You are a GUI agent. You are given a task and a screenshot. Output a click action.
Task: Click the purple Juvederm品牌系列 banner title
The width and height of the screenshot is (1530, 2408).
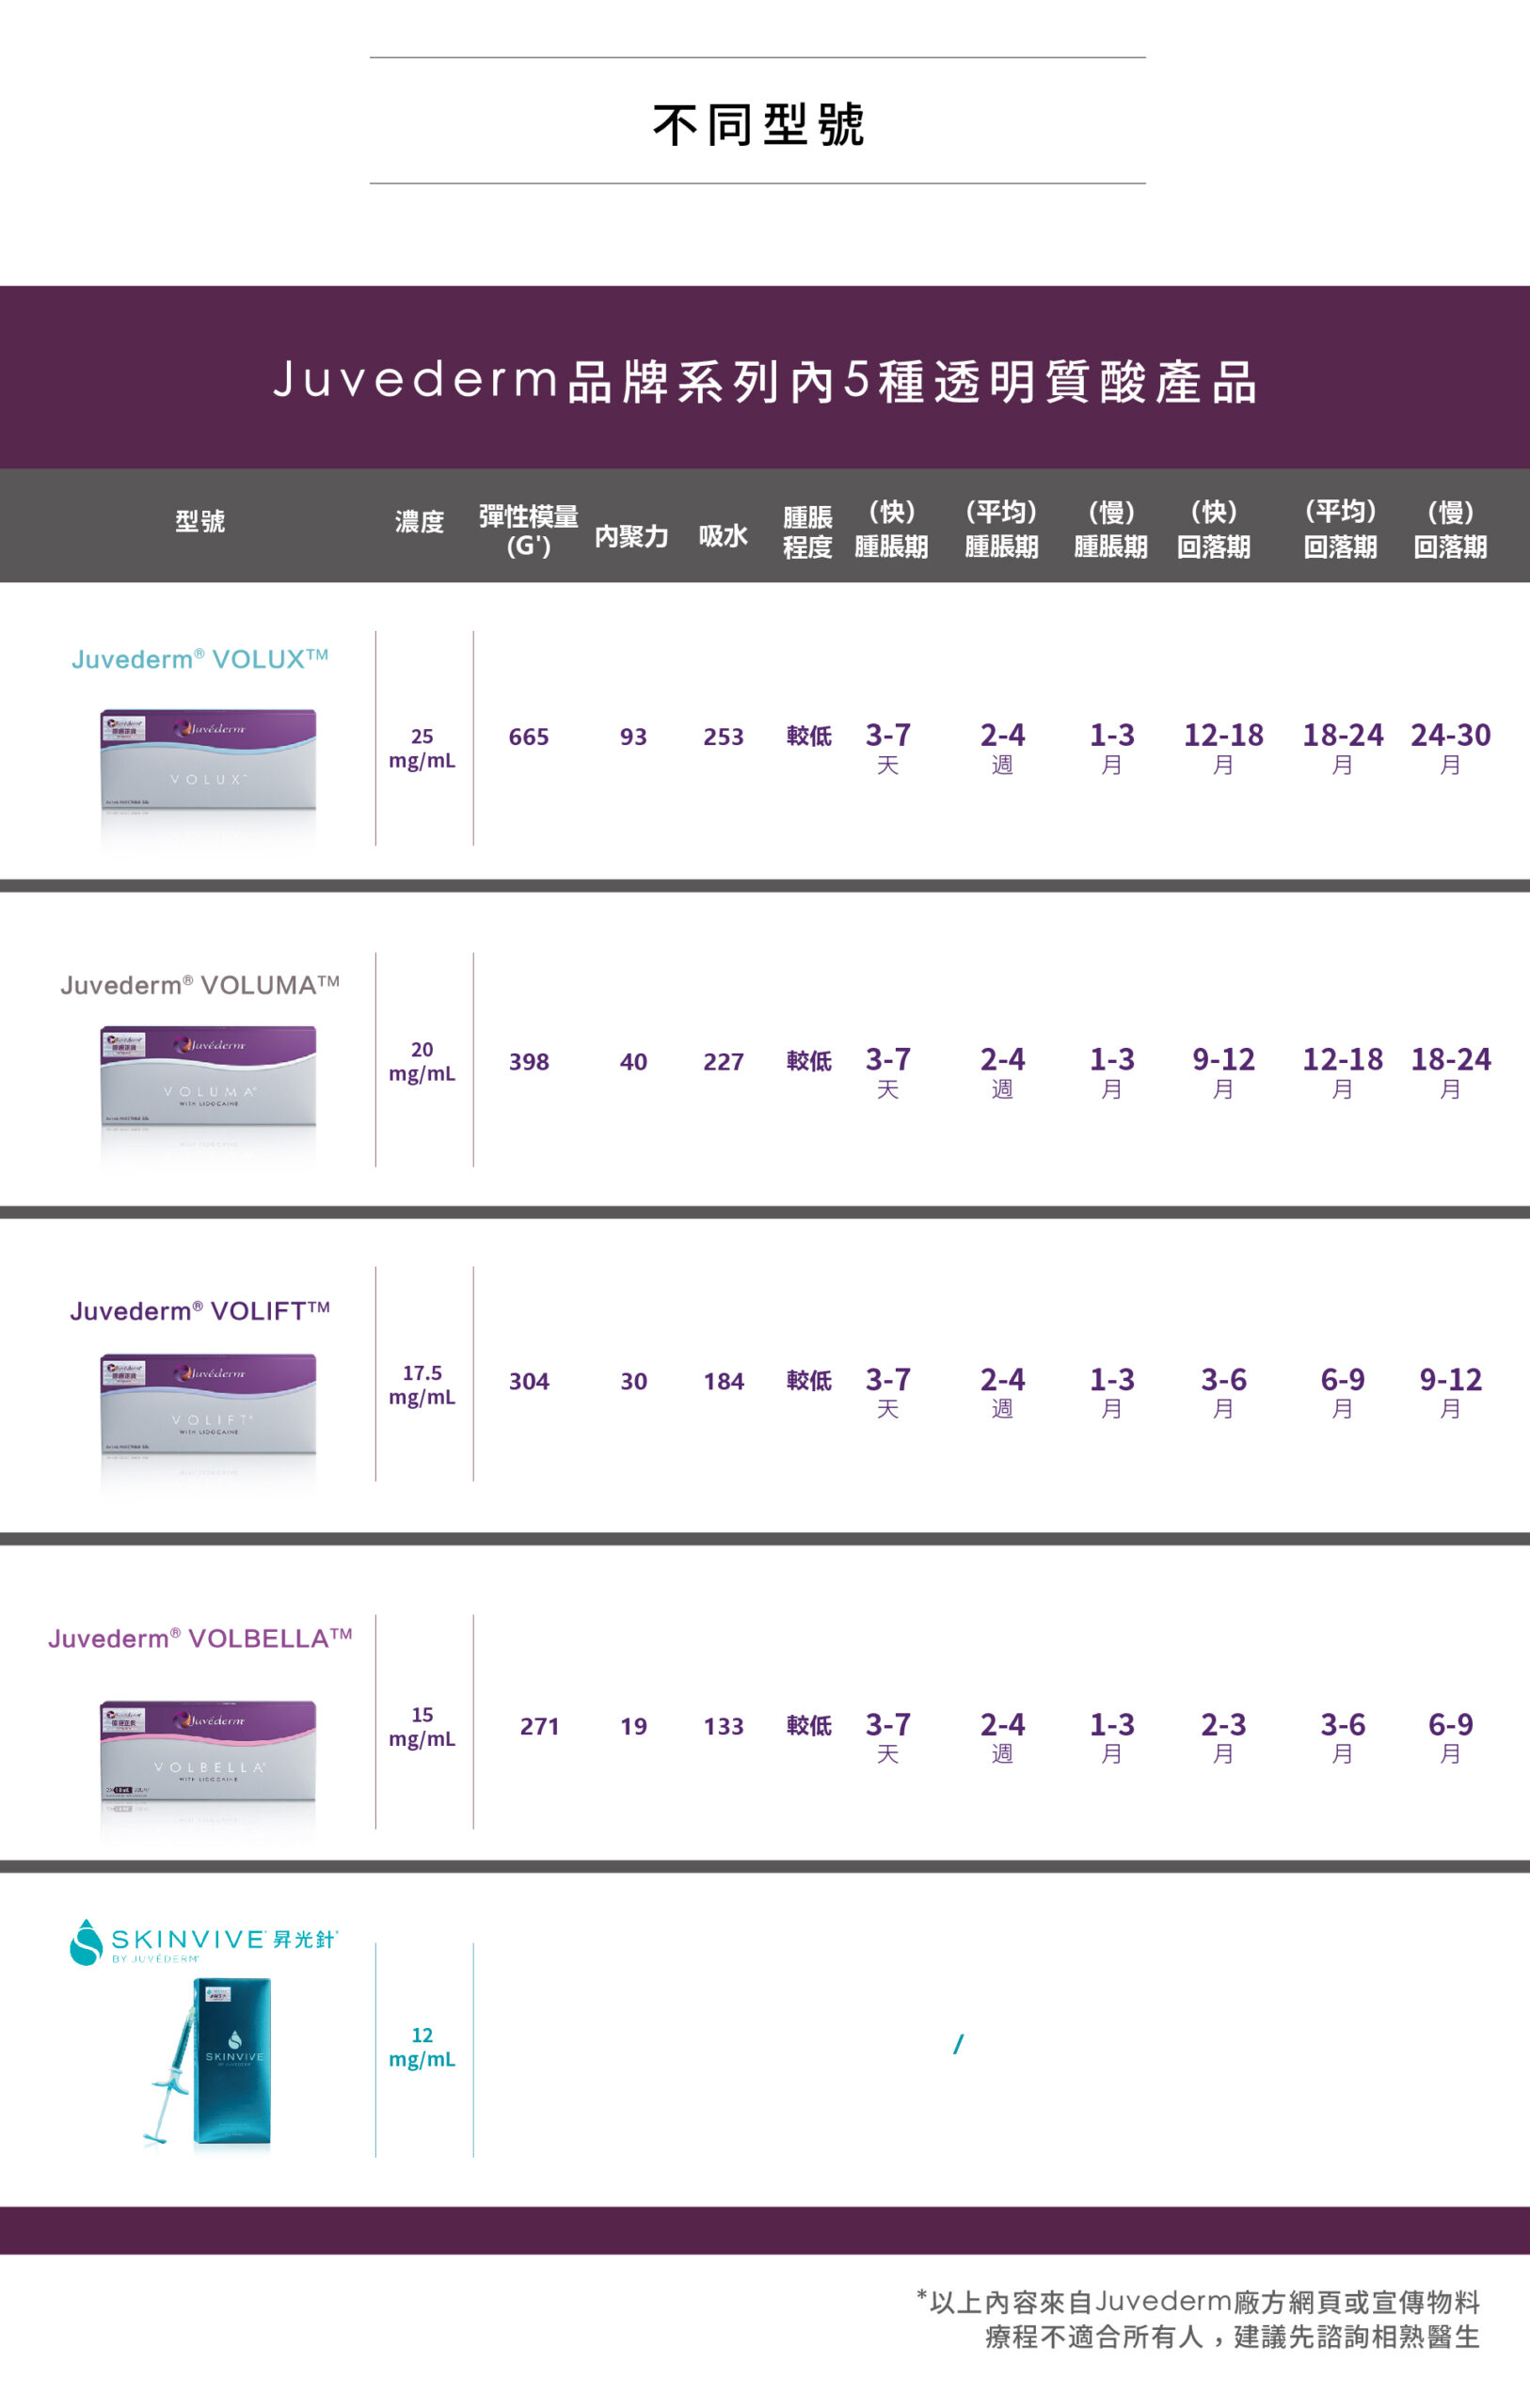(x=764, y=381)
